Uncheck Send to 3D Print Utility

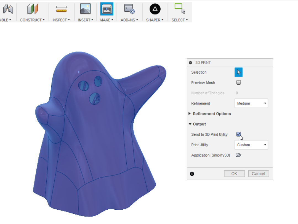[238, 134]
